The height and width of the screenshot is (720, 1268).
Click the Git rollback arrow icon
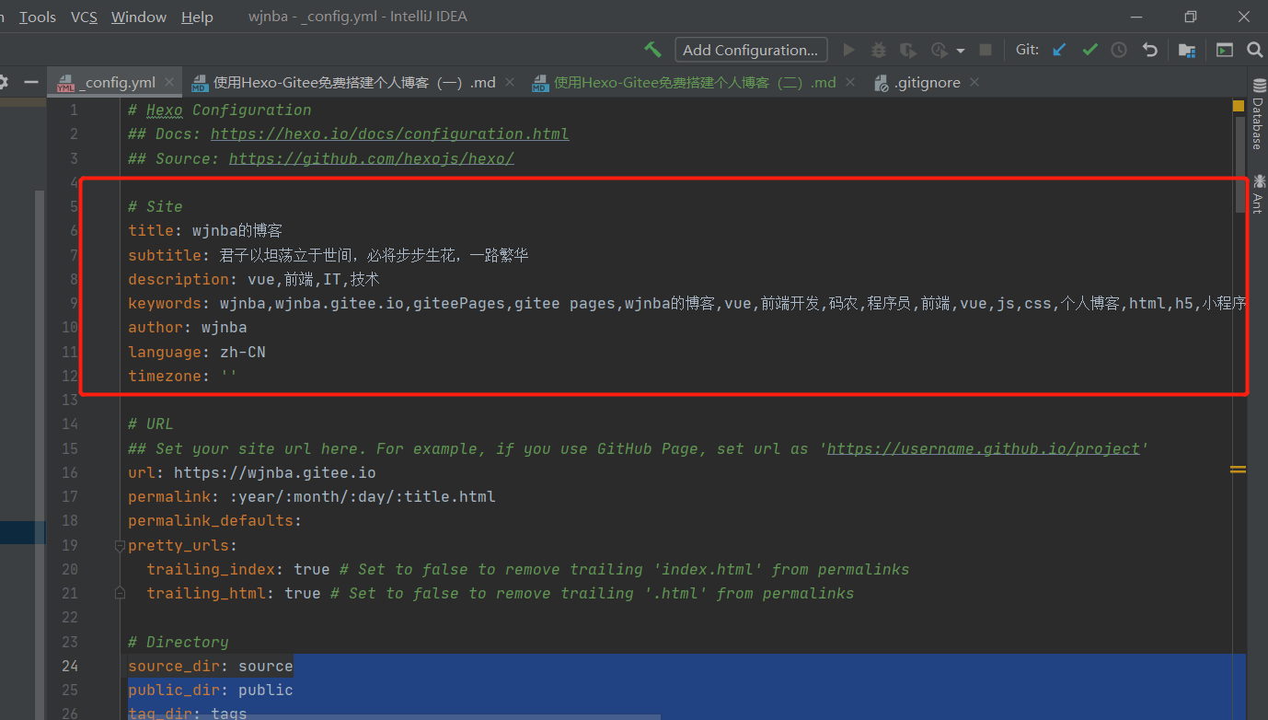pyautogui.click(x=1149, y=50)
